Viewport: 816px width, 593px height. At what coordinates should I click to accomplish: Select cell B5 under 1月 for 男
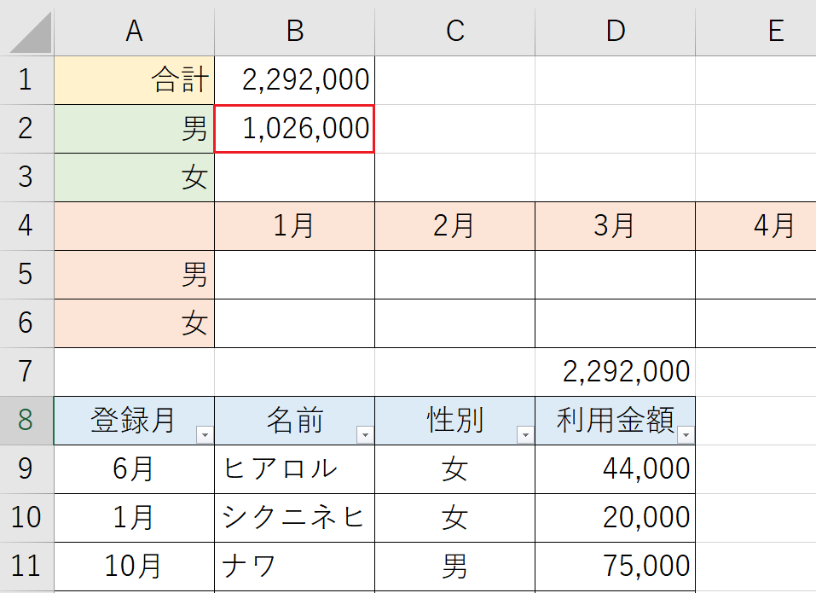(294, 275)
